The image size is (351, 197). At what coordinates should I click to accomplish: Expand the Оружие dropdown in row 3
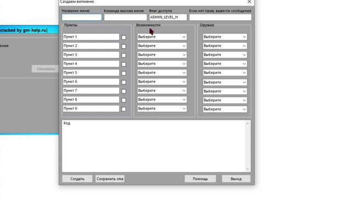[225, 55]
